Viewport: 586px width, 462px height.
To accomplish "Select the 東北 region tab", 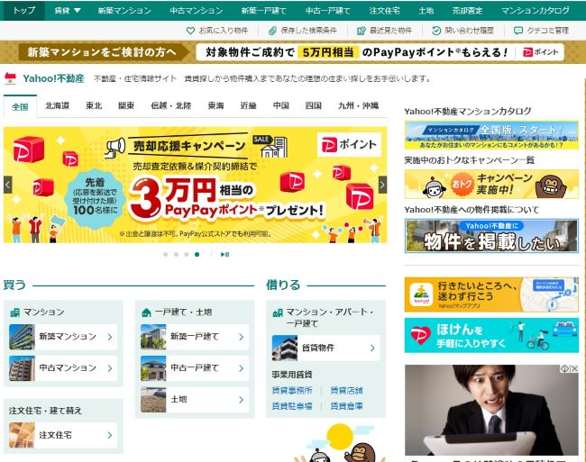I will click(x=94, y=105).
